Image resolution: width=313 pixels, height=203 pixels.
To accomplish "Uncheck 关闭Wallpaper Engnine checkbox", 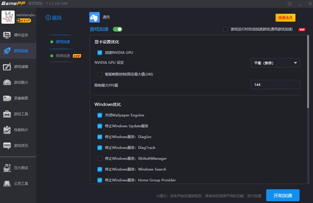I will pos(100,115).
